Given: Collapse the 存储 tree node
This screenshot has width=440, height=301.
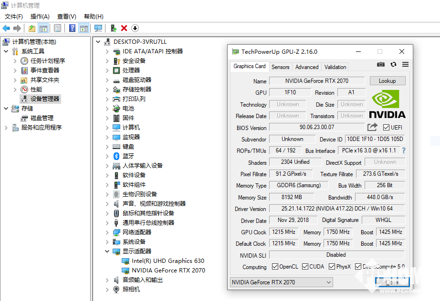Looking at the screenshot, I should click(x=6, y=109).
